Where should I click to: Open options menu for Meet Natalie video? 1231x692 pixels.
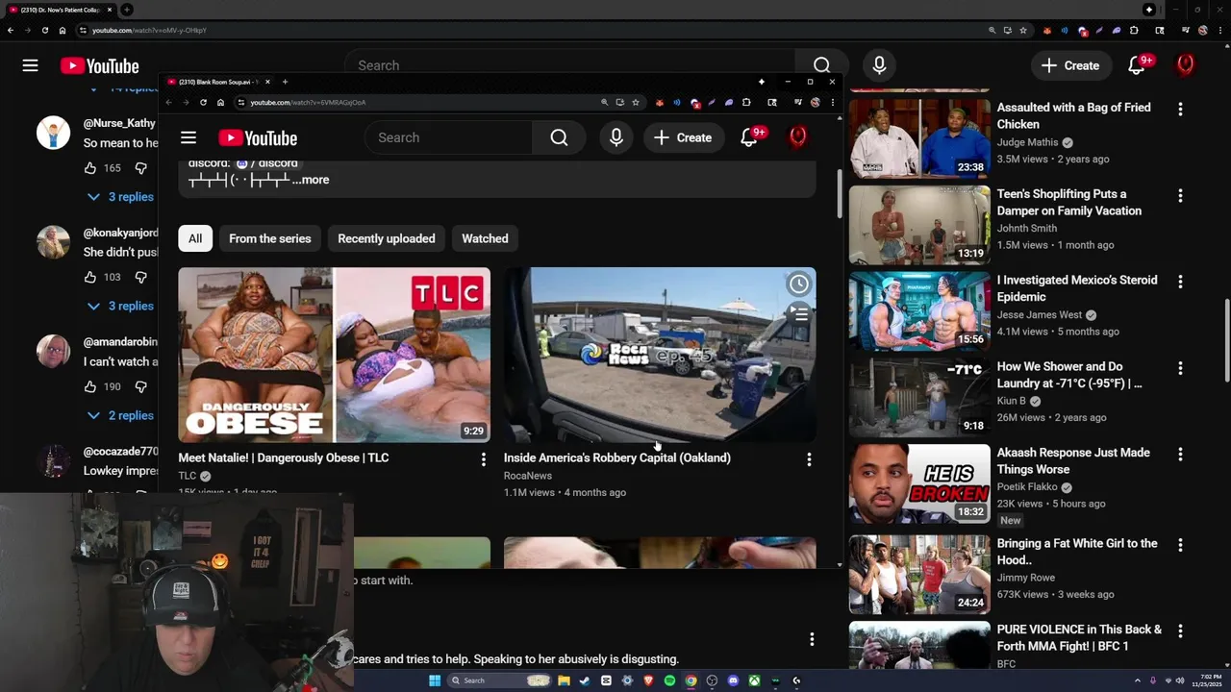click(x=484, y=459)
